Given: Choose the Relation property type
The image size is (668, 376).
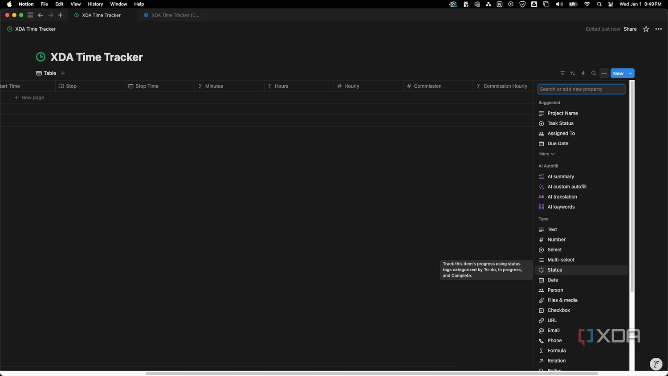Looking at the screenshot, I should [x=581, y=361].
